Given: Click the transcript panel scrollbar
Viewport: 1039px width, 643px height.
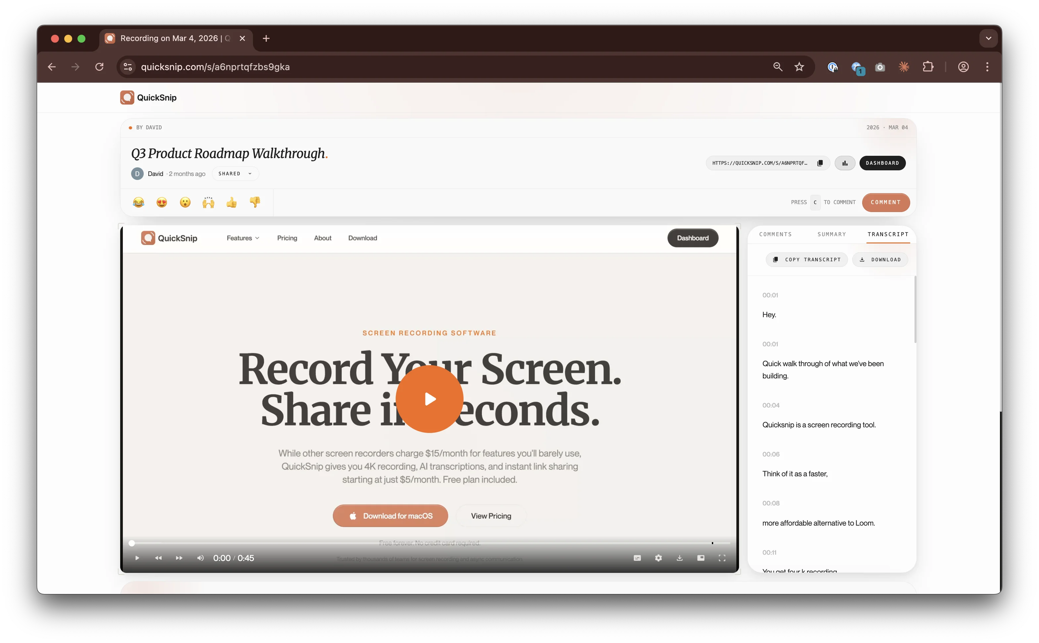Looking at the screenshot, I should tap(915, 310).
